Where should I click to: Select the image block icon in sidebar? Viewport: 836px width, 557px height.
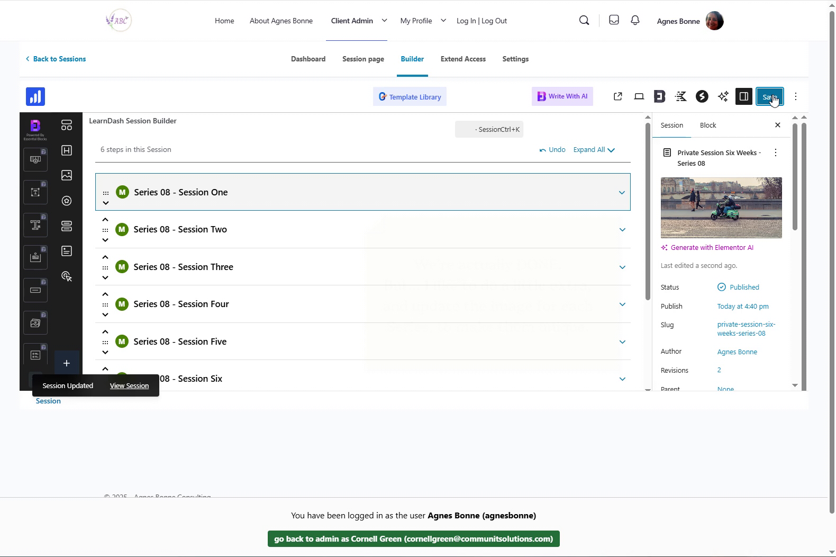(67, 175)
